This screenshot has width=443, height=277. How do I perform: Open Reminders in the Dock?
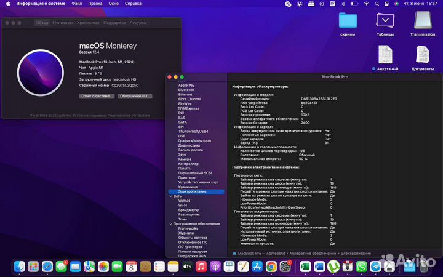(159, 267)
